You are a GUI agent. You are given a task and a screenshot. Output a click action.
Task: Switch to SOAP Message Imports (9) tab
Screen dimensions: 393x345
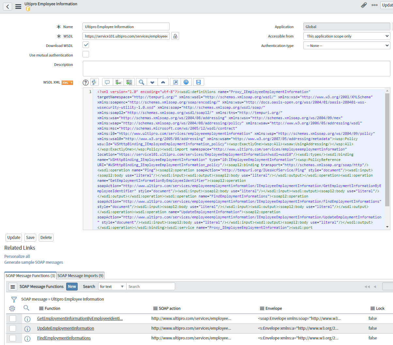click(x=81, y=276)
